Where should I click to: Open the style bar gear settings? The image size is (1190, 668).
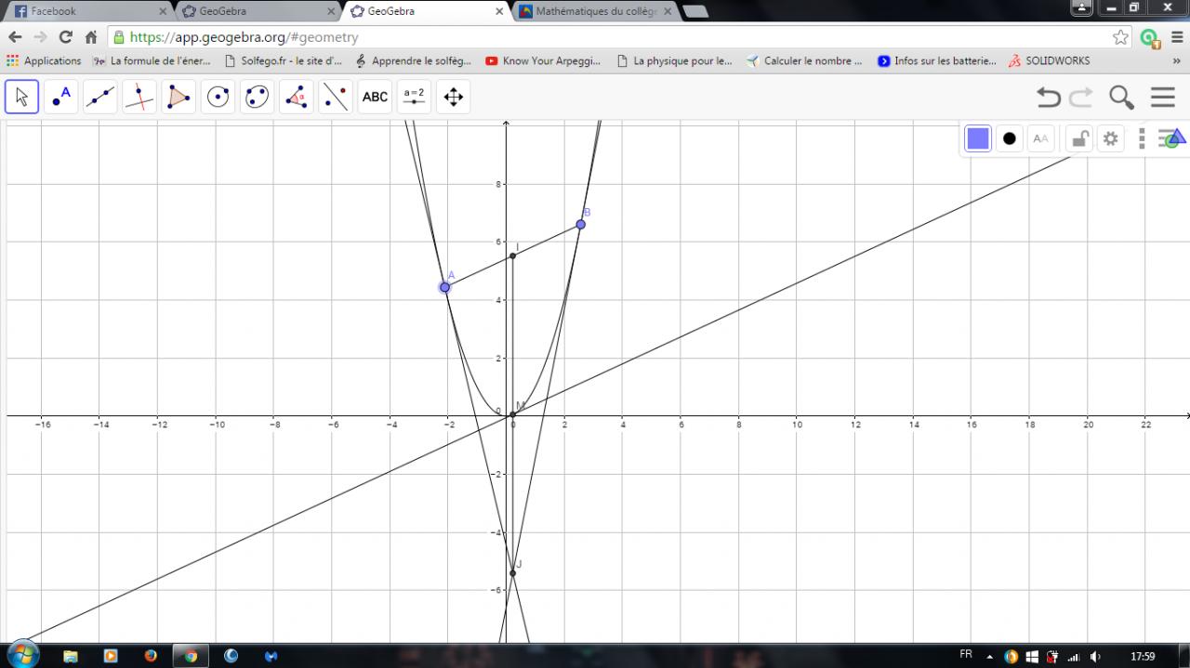pyautogui.click(x=1110, y=139)
